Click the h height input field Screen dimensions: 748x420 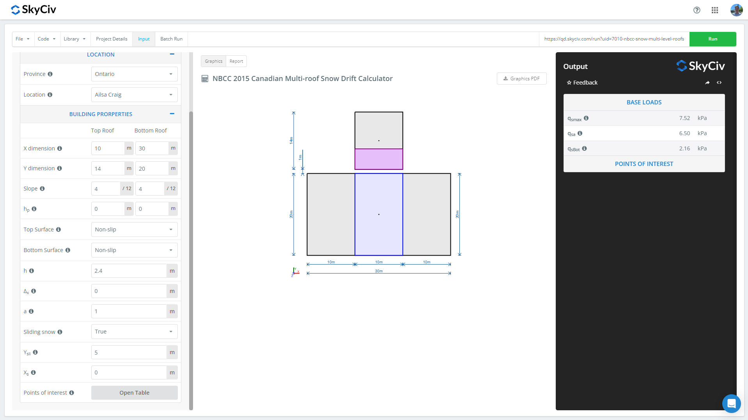point(129,271)
